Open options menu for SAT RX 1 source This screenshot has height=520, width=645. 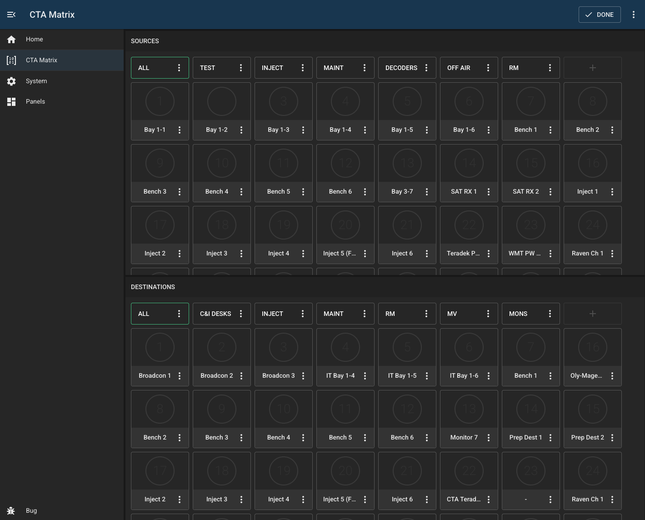489,192
